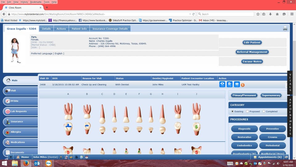
Task: Open Diagnostic procedures
Action: (244, 129)
